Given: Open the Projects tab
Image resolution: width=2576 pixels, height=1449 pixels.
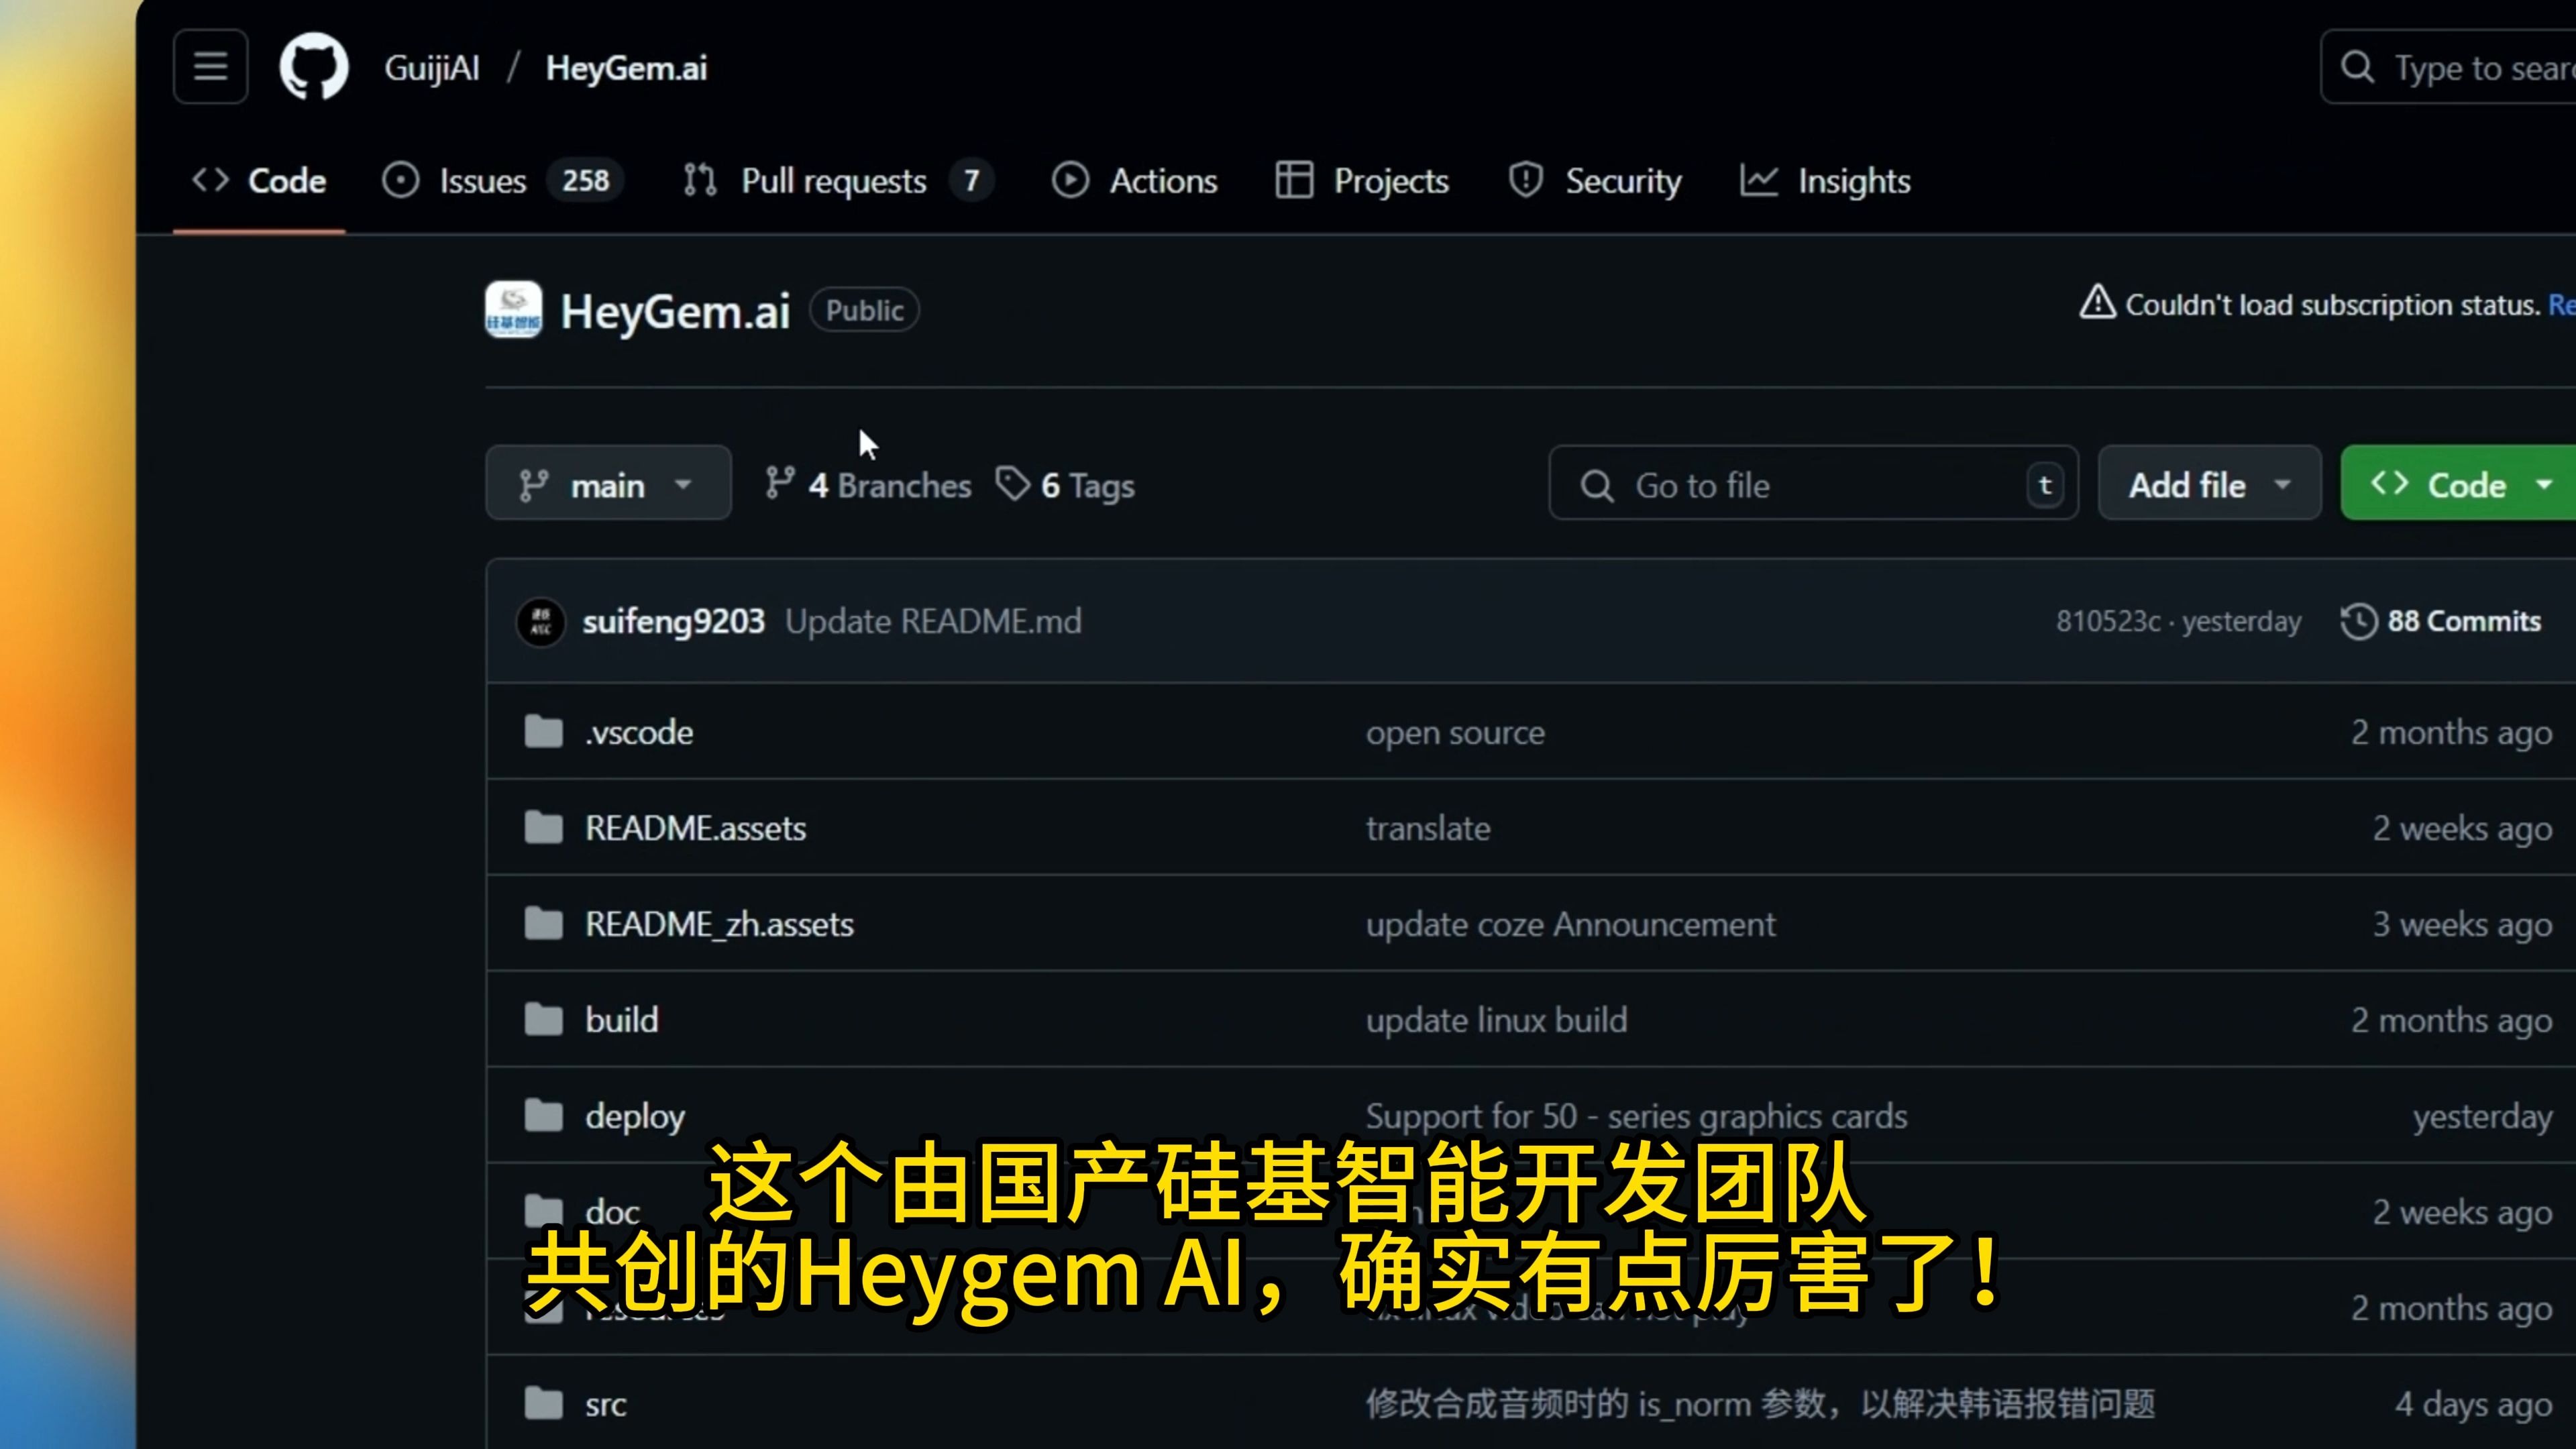Looking at the screenshot, I should [x=1362, y=181].
